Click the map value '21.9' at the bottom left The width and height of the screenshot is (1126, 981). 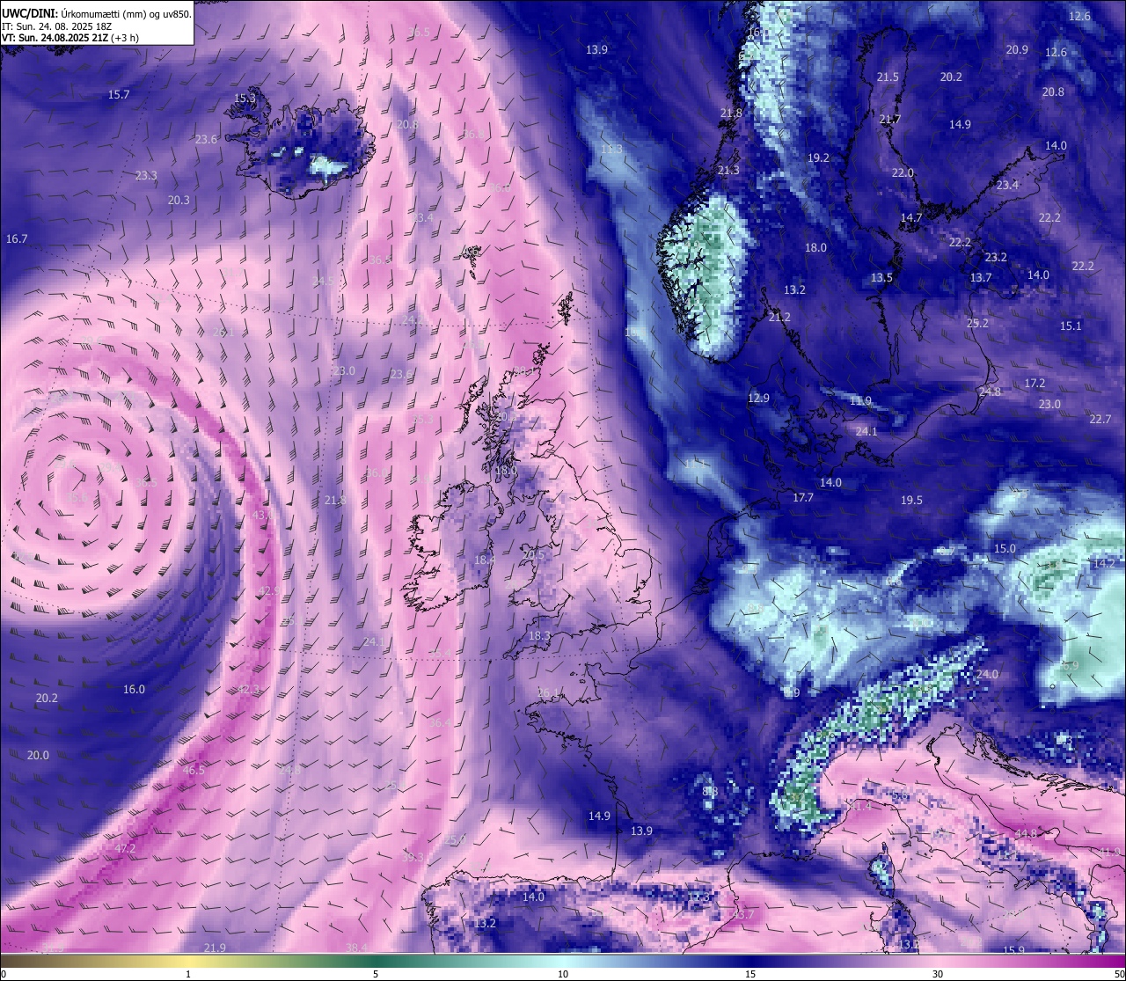215,947
